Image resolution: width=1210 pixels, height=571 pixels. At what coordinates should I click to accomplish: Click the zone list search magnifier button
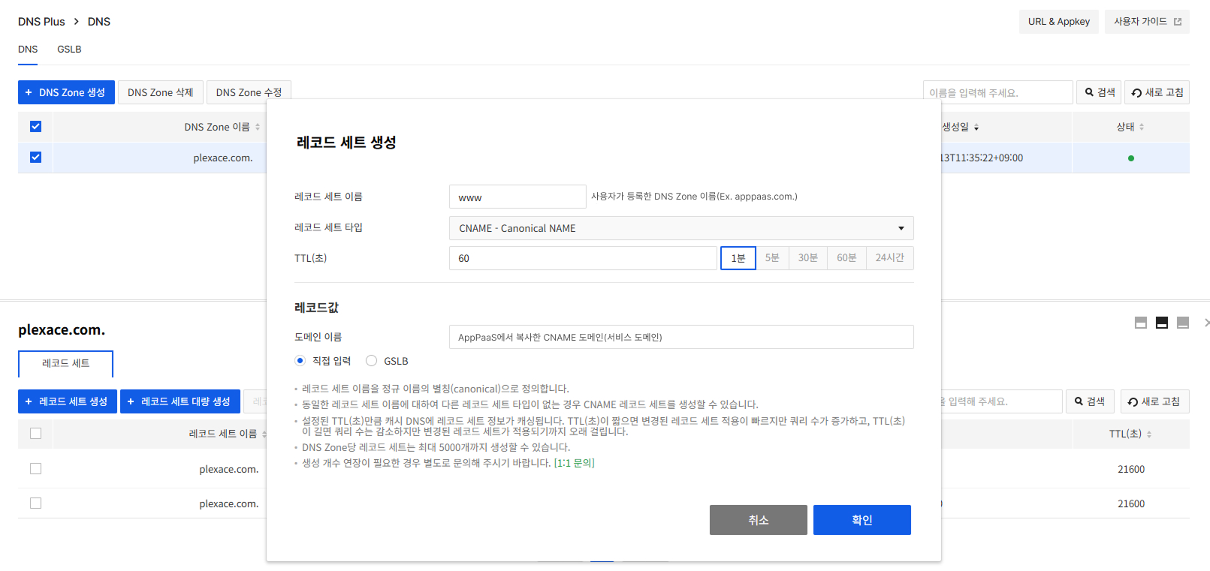1098,92
